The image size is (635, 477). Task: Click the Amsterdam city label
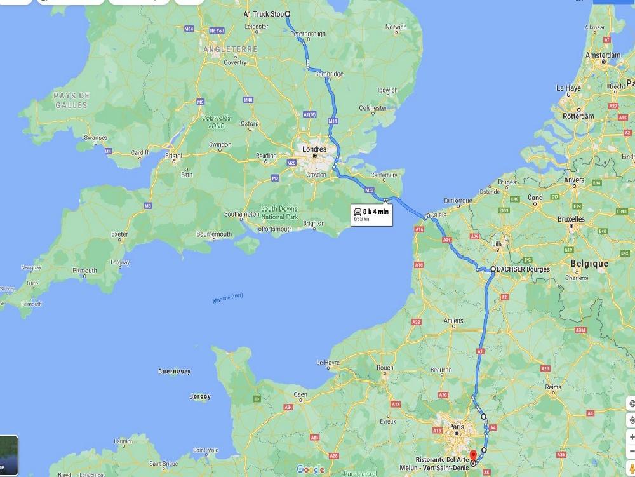click(x=603, y=55)
